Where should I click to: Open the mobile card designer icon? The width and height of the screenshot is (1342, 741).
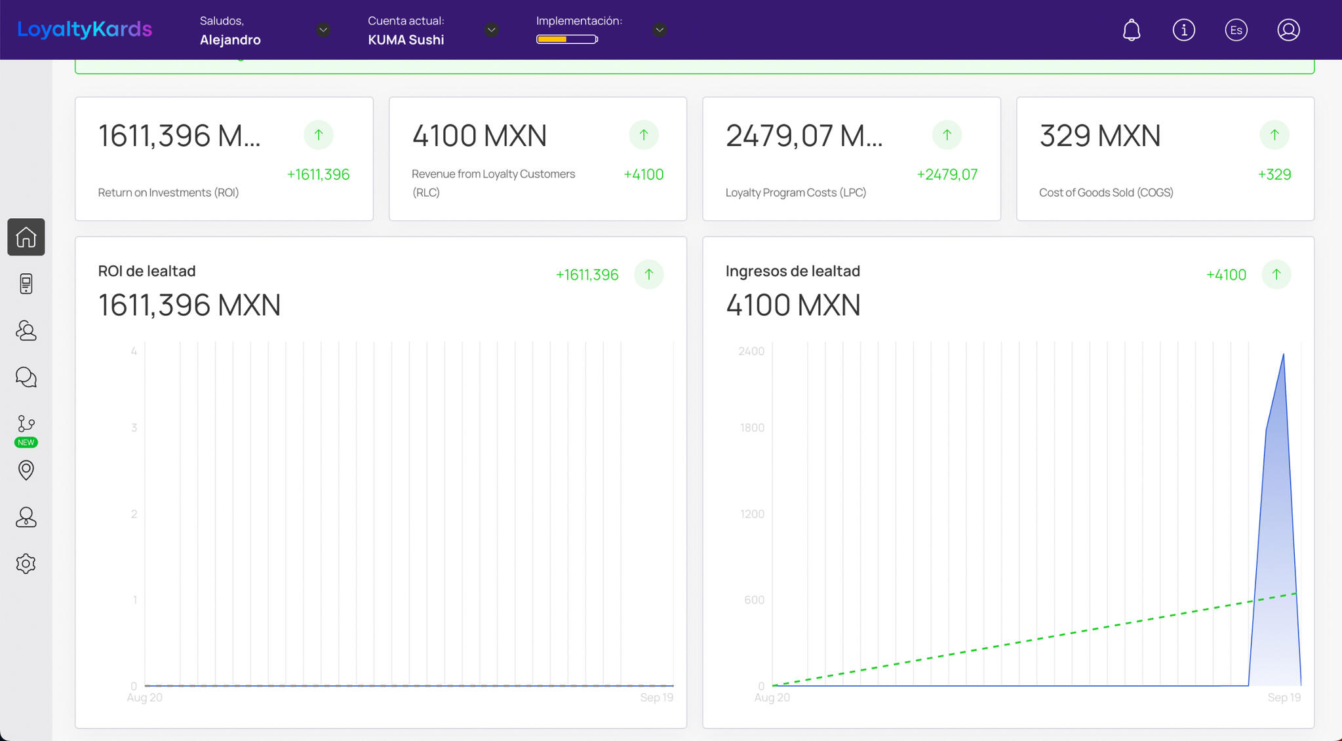(x=26, y=284)
